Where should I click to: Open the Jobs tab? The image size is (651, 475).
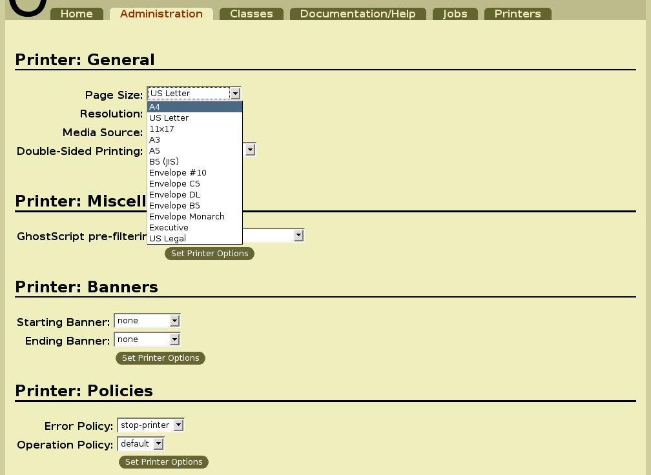pyautogui.click(x=455, y=12)
